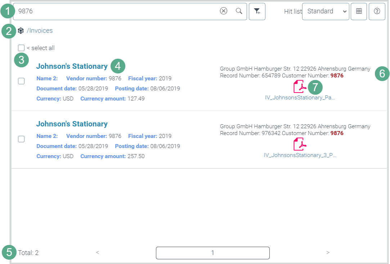Viewport: 390px width, 264px height.
Task: Open PDF icon for record 654789
Action: (x=300, y=87)
